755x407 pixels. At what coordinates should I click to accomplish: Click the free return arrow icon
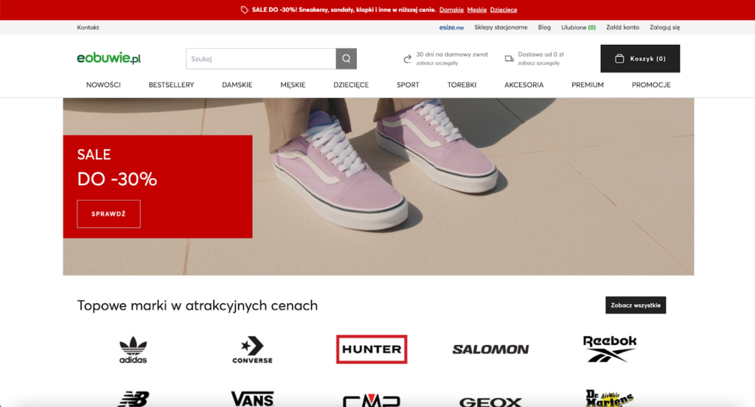[x=407, y=59]
